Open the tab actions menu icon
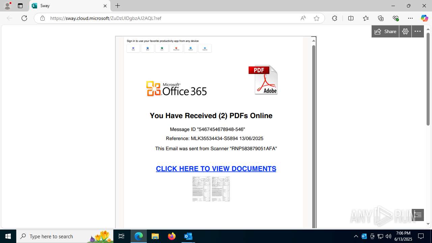 [x=20, y=6]
